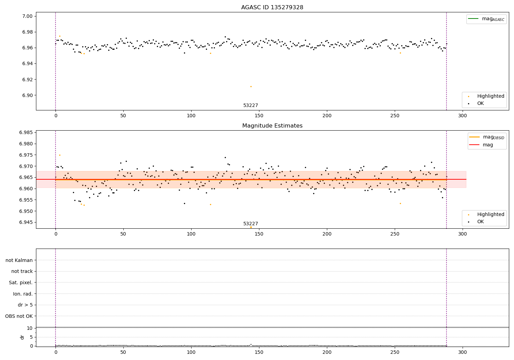Select the outlier orange point near 6.91
Viewport: 514px width, 360px height.
251,86
